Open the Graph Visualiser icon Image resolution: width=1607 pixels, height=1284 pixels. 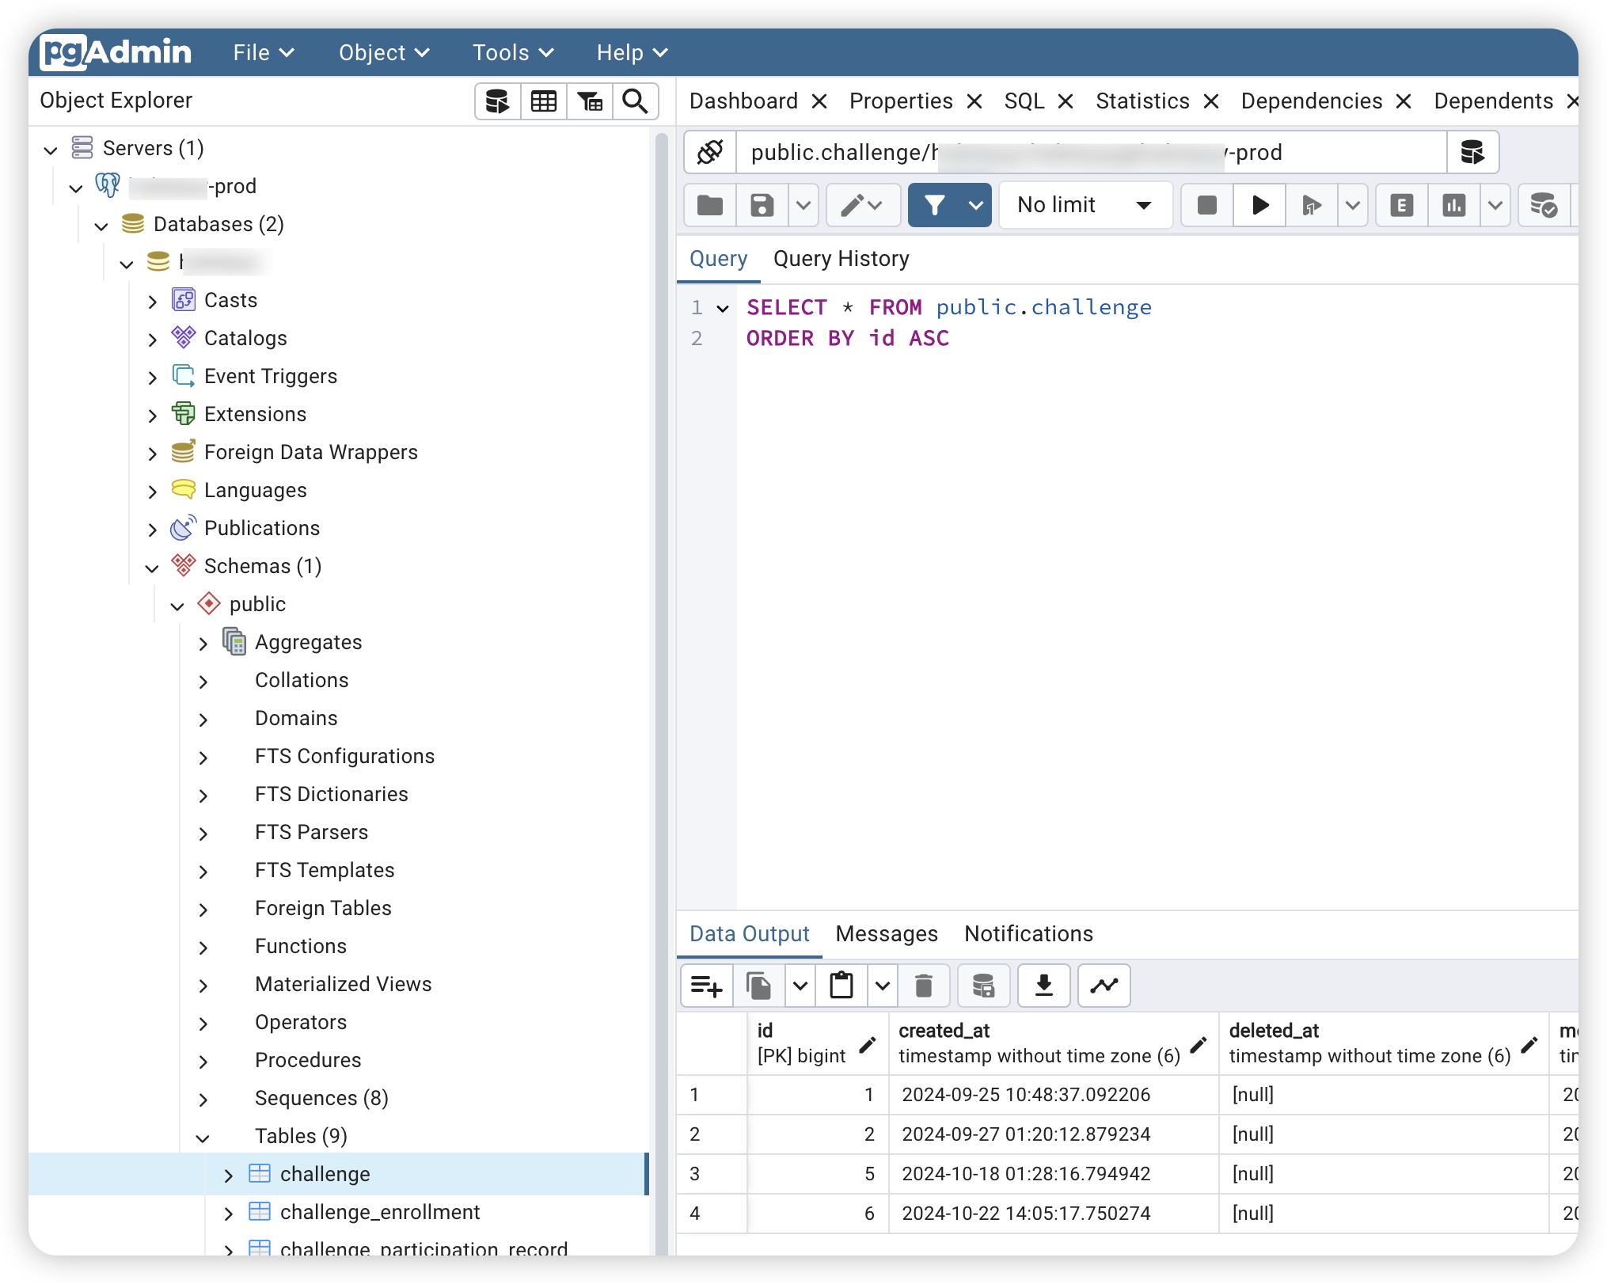click(x=1104, y=986)
